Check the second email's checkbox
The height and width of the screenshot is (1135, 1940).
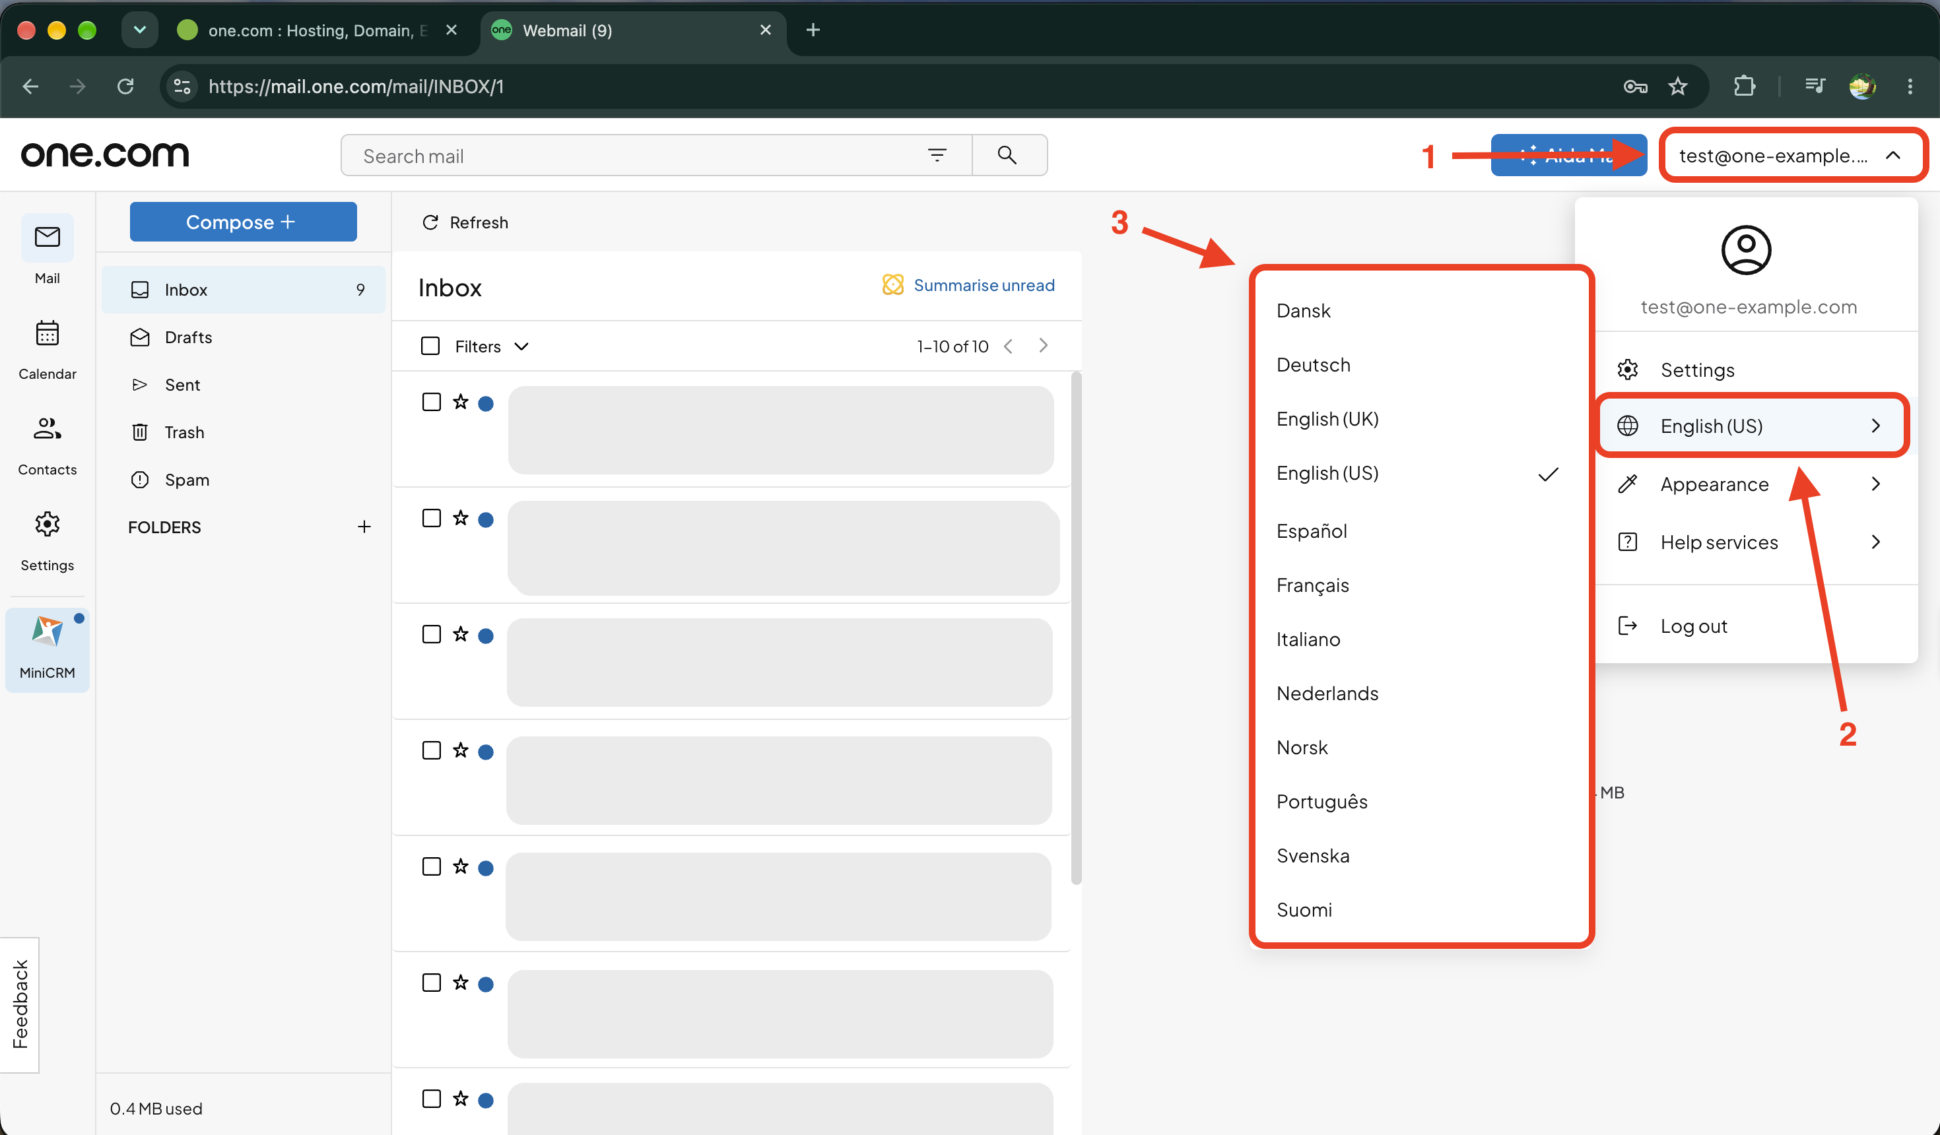click(x=431, y=518)
